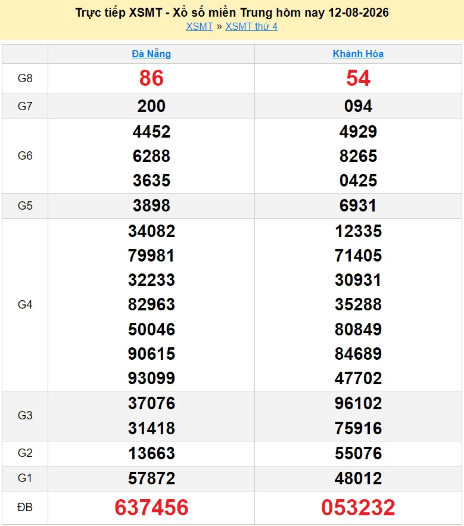Select G4 number 35288
This screenshot has height=526, width=464.
pyautogui.click(x=358, y=304)
